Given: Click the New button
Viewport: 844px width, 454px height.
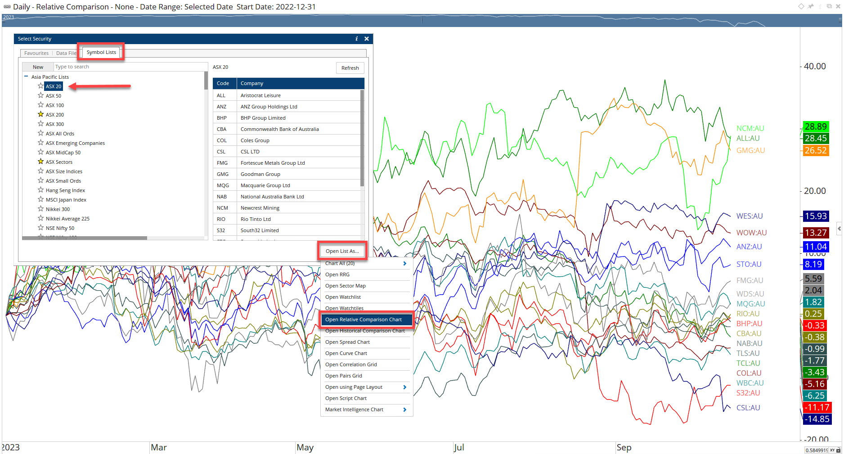Looking at the screenshot, I should 38,67.
